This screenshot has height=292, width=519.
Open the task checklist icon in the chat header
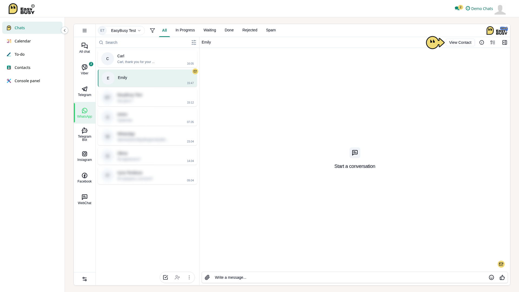(493, 42)
